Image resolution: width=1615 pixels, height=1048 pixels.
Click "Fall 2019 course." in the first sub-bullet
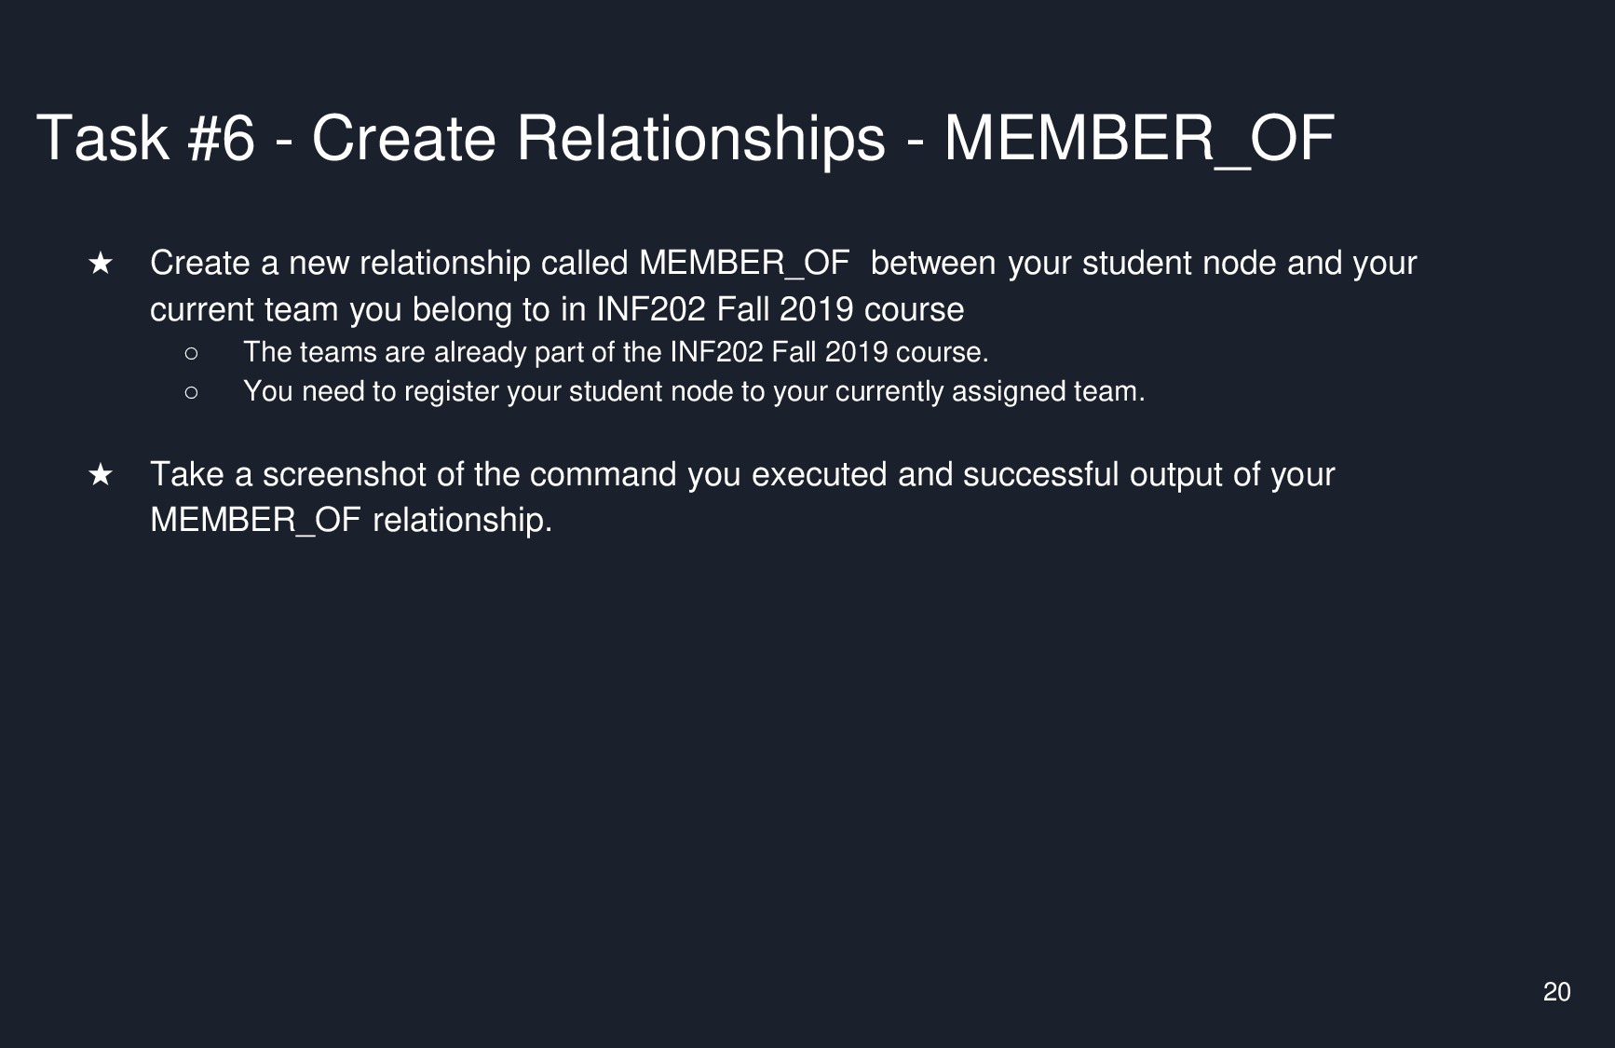pyautogui.click(x=880, y=352)
